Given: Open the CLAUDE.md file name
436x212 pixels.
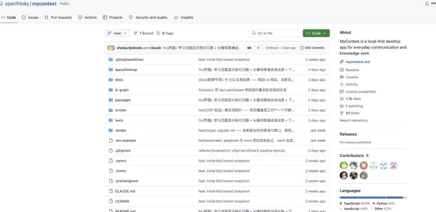Looking at the screenshot, I should click(125, 191).
